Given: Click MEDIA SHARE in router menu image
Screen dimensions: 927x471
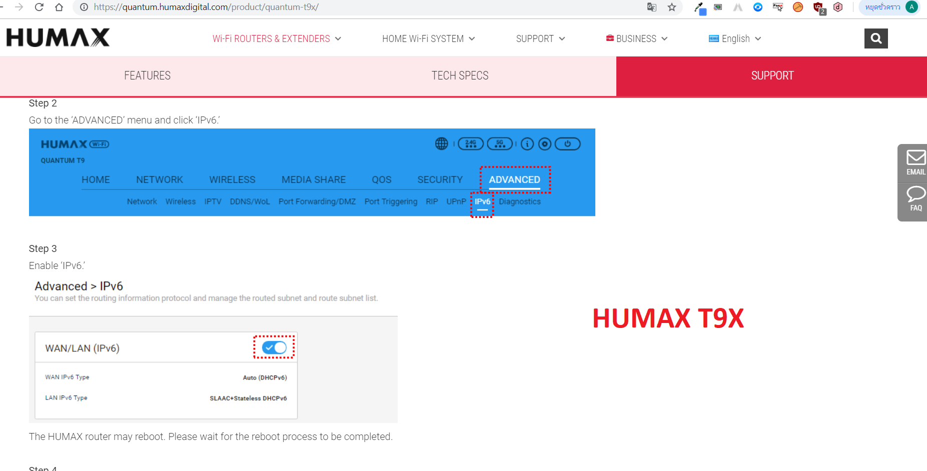Looking at the screenshot, I should click(x=314, y=179).
